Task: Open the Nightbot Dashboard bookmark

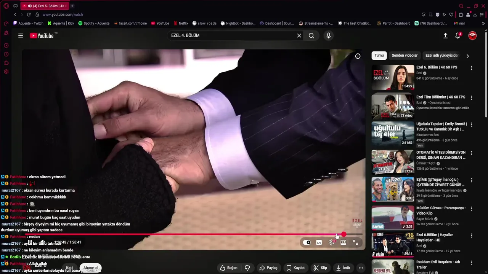Action: pyautogui.click(x=238, y=23)
